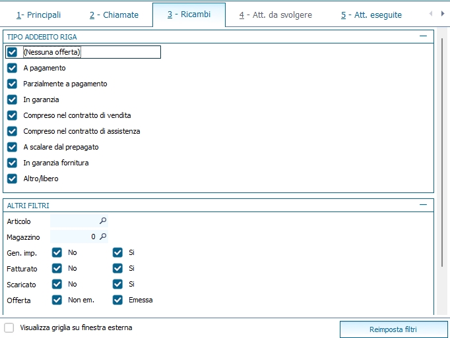Image resolution: width=450 pixels, height=338 pixels.
Task: Uncheck the A pagamento checkbox
Action: click(12, 68)
